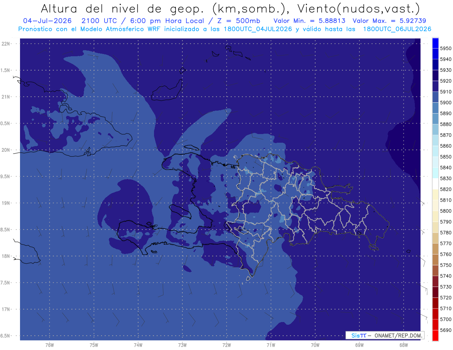Click the '18N' latitude label
This screenshot has width=453, height=350.
tap(6, 256)
